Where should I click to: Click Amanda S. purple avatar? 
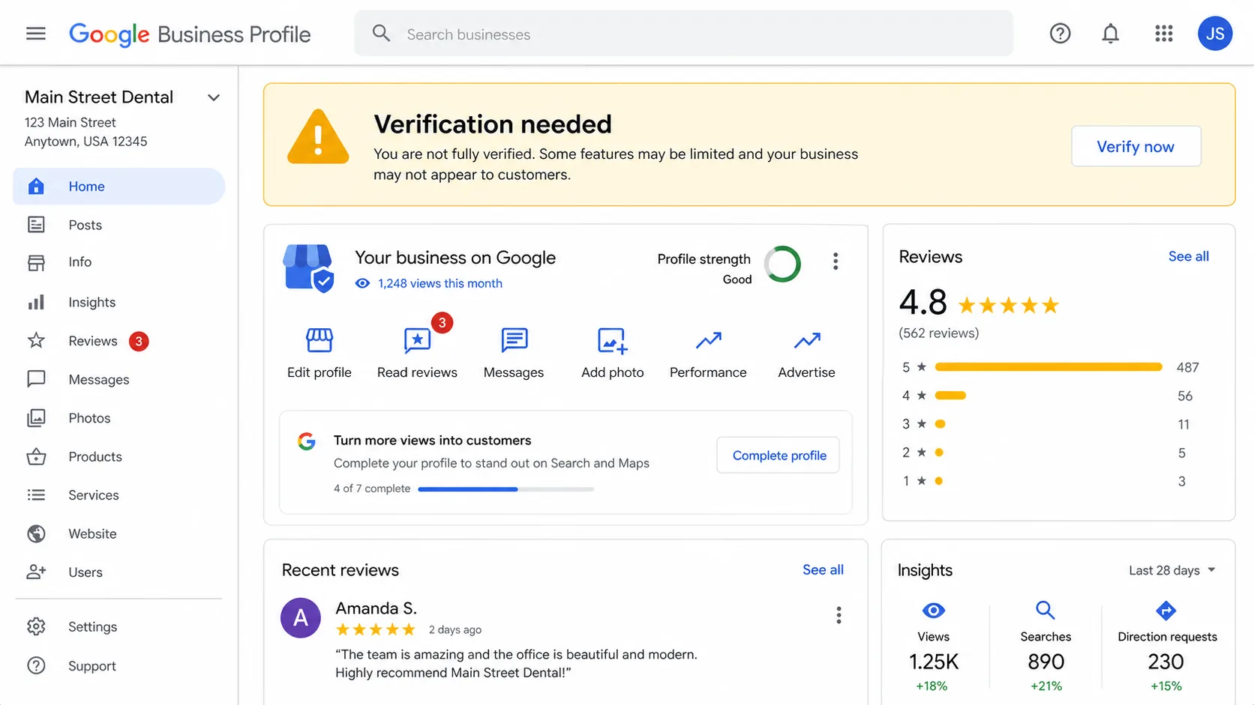coord(301,618)
